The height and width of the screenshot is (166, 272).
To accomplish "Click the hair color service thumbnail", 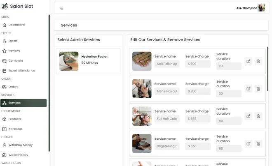I will [142, 116].
